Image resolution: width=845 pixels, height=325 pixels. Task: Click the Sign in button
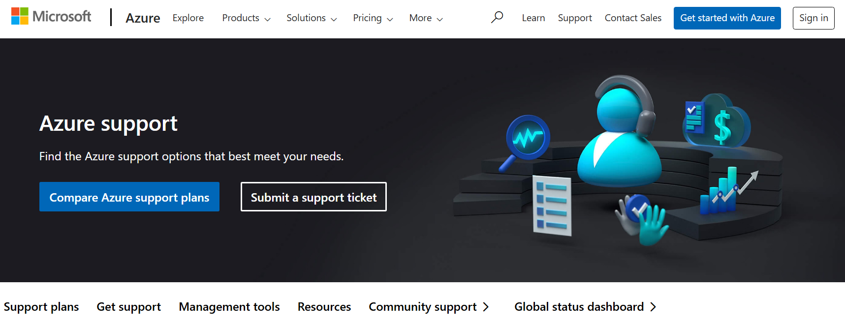click(814, 18)
